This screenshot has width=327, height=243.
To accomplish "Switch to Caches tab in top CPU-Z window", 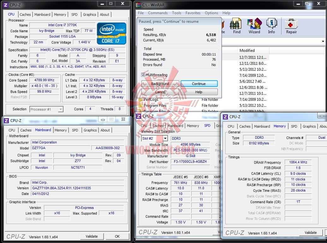I will [x=25, y=15].
